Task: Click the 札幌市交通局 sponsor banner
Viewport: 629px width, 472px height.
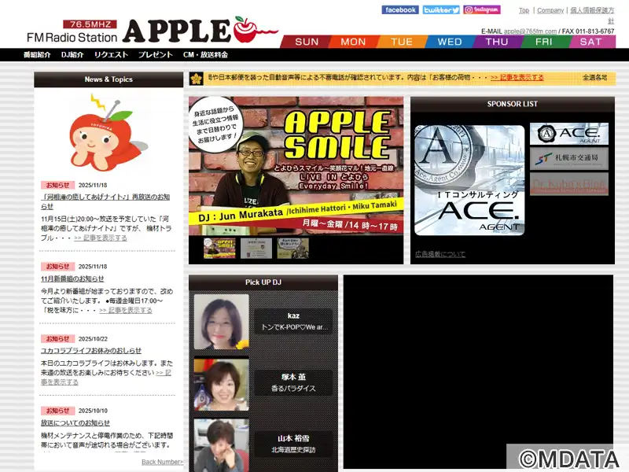Action: click(x=568, y=159)
